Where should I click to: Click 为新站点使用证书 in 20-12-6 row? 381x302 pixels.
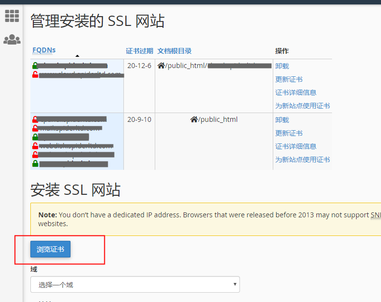[303, 106]
